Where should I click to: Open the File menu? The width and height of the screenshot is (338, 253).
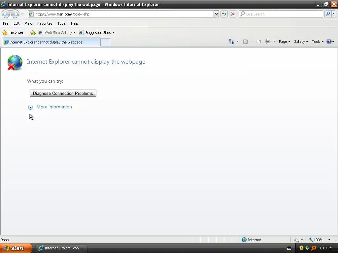click(x=6, y=23)
